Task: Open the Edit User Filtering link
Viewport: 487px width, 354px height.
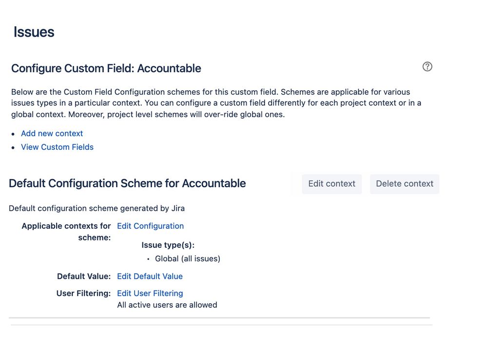Action: [x=150, y=294]
